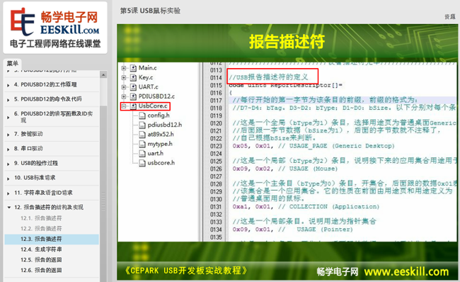The image size is (460, 282).
Task: Expand the Main.c tree node
Action: (x=124, y=68)
